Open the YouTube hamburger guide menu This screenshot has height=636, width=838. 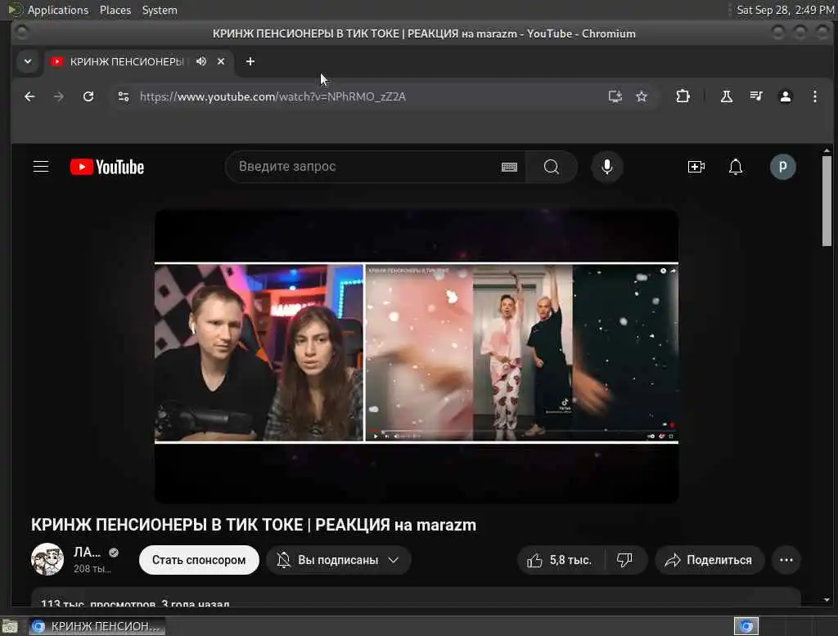pos(41,167)
